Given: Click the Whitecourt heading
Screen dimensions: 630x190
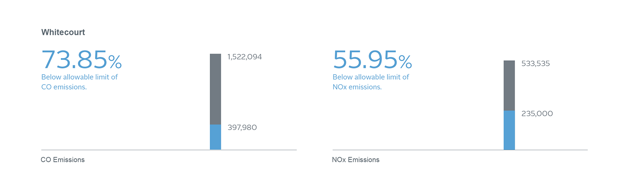Looking at the screenshot, I should (x=63, y=32).
